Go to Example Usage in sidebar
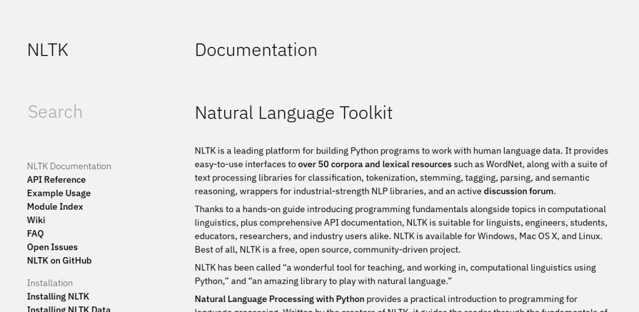The width and height of the screenshot is (639, 312). [59, 193]
